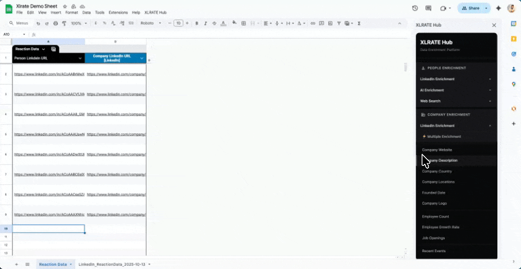521x269 pixels.
Task: Open Google Maps side panel icon
Action: pos(514,84)
